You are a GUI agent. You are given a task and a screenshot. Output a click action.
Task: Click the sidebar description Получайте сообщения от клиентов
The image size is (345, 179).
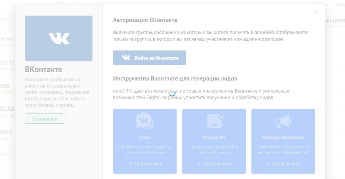[x=57, y=92]
